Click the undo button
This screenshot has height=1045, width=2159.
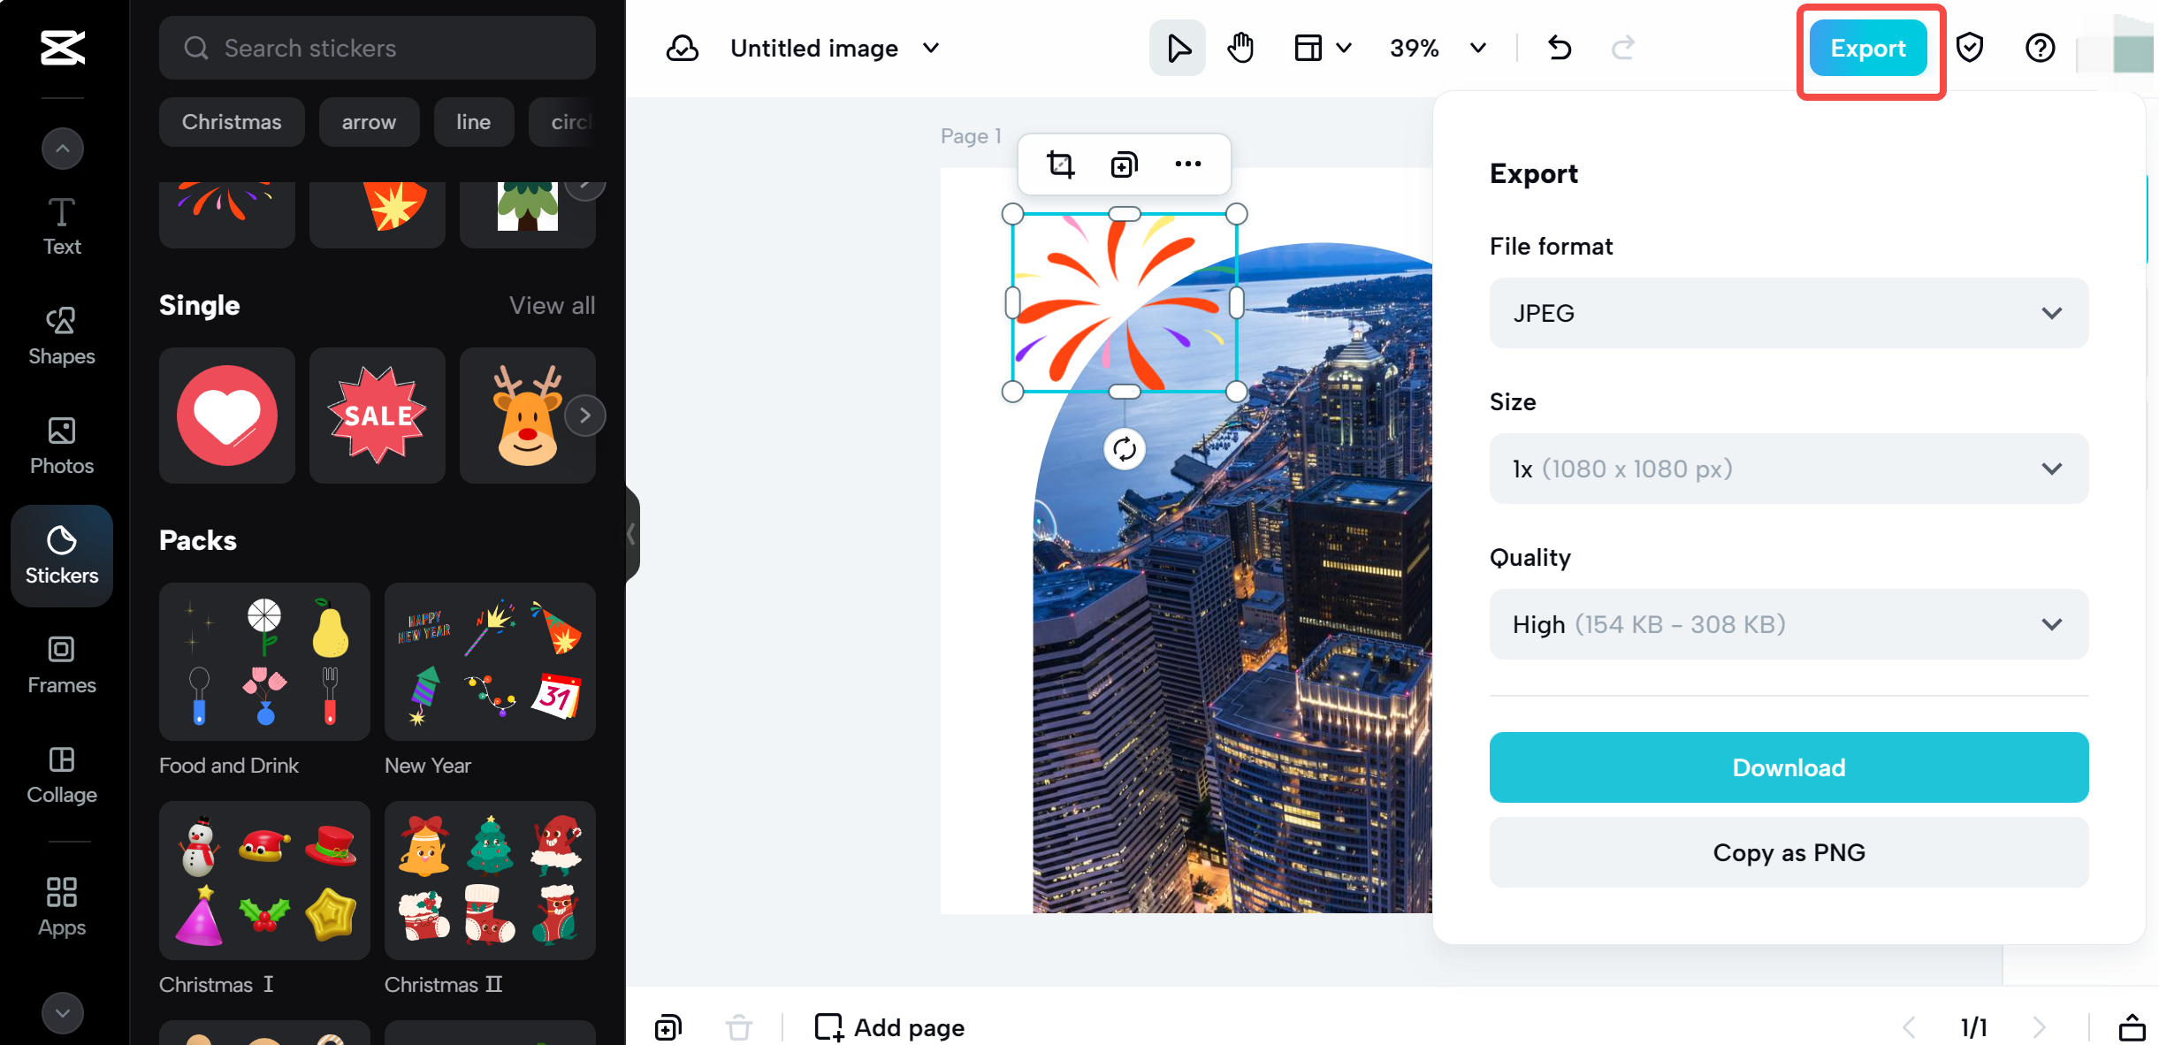click(x=1559, y=49)
